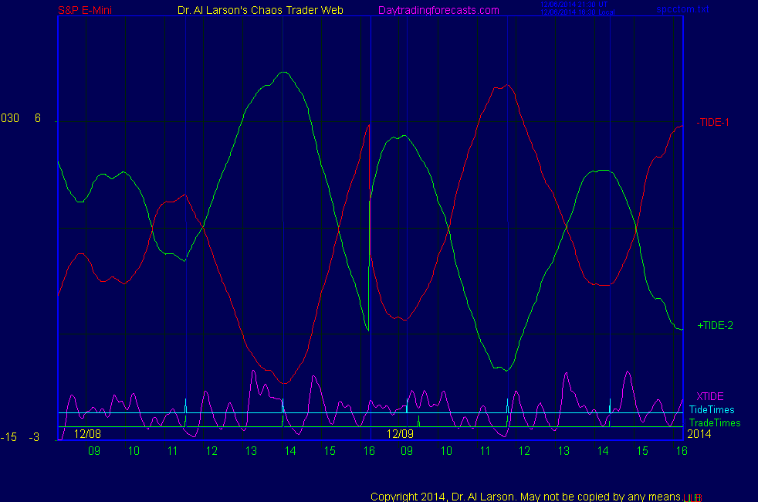This screenshot has width=758, height=502.
Task: Select the XTIDE legend label
Action: 709,396
